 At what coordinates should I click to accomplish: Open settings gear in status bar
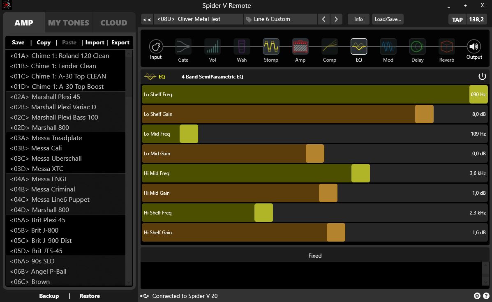tap(477, 296)
